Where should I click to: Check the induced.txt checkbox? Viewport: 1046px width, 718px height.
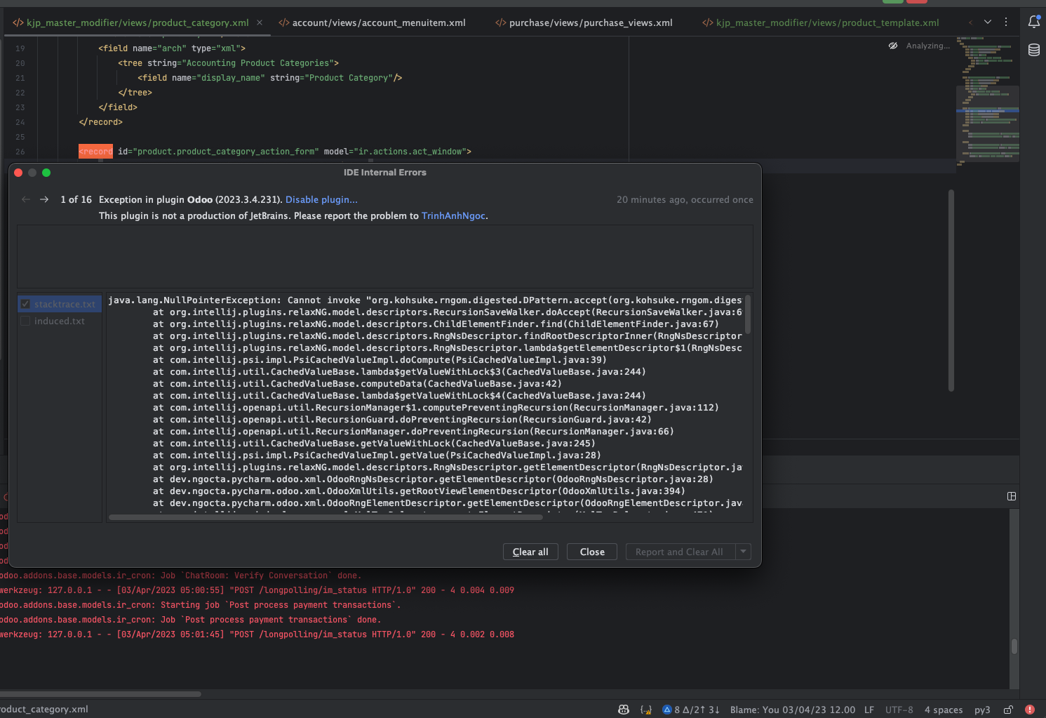pos(25,321)
